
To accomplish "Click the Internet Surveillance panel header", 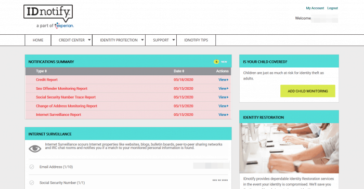I will [x=128, y=133].
